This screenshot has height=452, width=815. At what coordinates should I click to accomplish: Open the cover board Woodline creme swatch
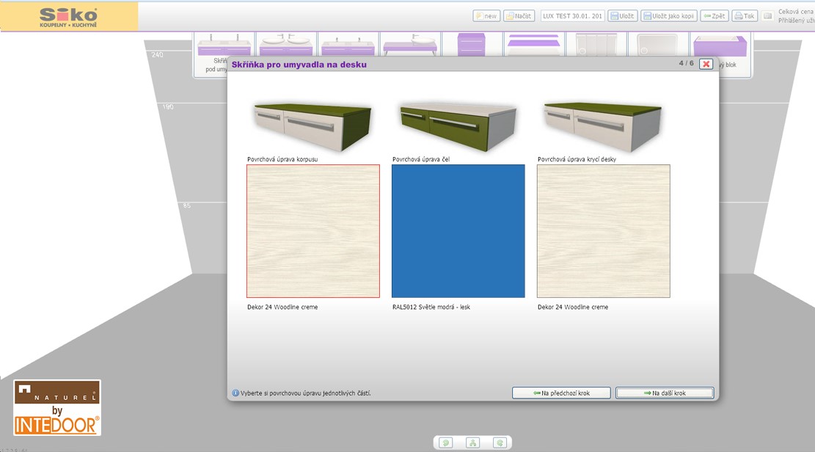click(x=604, y=231)
